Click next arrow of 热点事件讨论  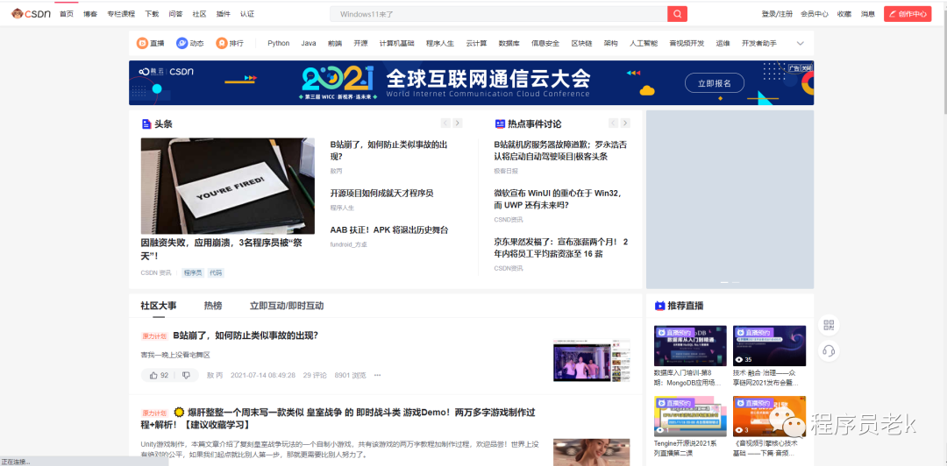tap(625, 124)
